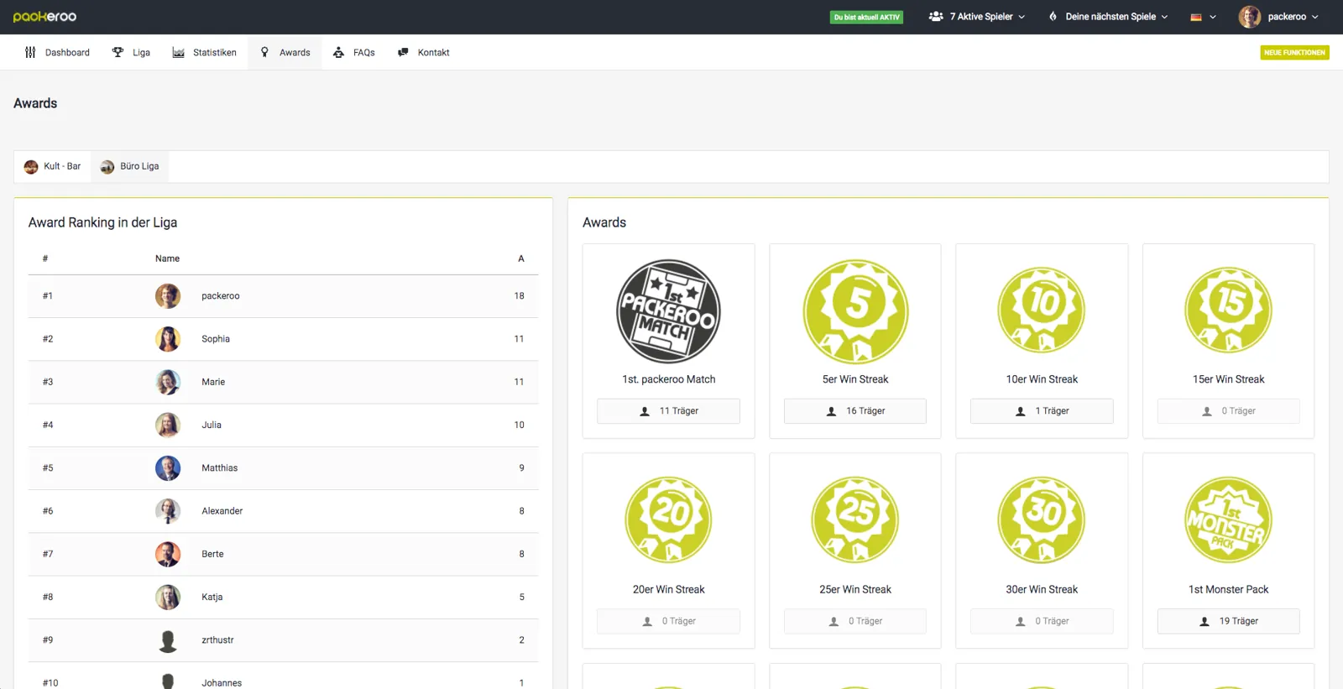Open the Liga menu item
The width and height of the screenshot is (1343, 689).
131,52
